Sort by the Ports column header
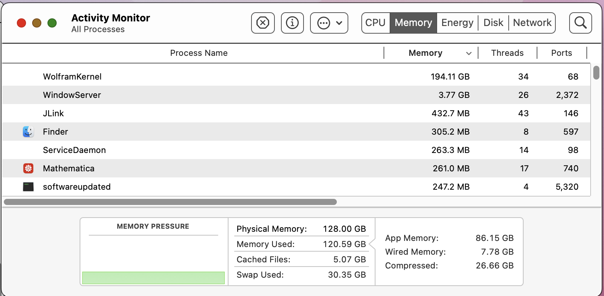The height and width of the screenshot is (296, 604). tap(562, 53)
